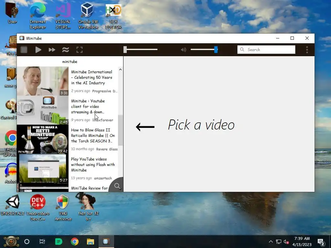The width and height of the screenshot is (331, 248).
Task: Click the network icon in system tray
Action: pos(278,242)
